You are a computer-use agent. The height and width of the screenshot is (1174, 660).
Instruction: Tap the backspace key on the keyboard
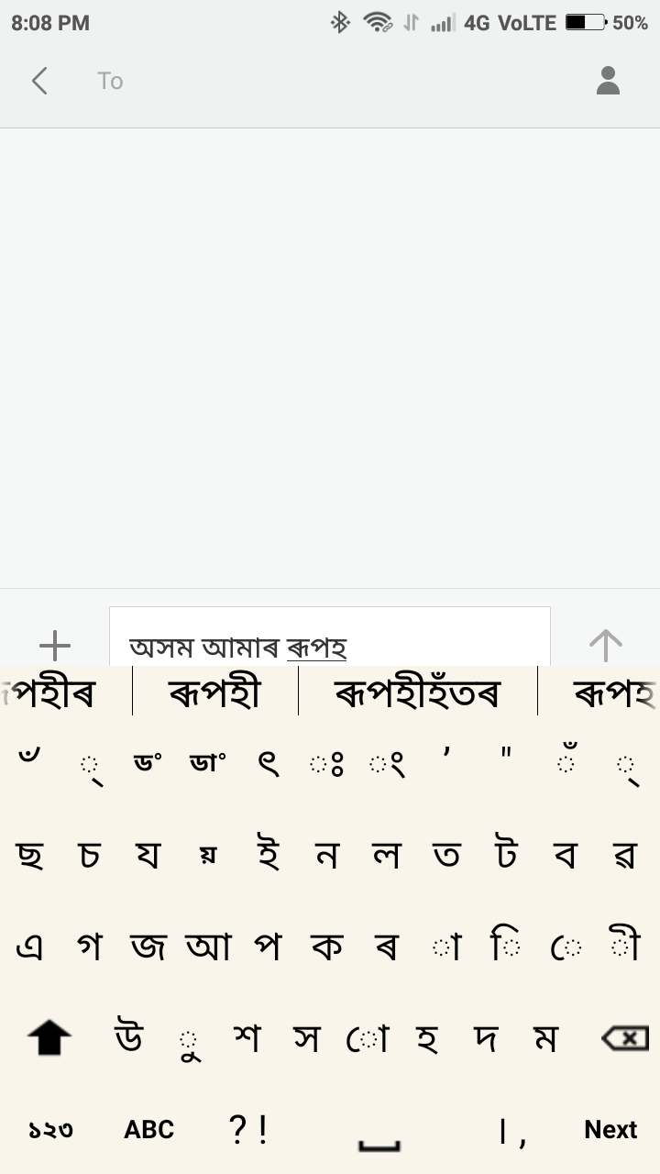tap(623, 1036)
